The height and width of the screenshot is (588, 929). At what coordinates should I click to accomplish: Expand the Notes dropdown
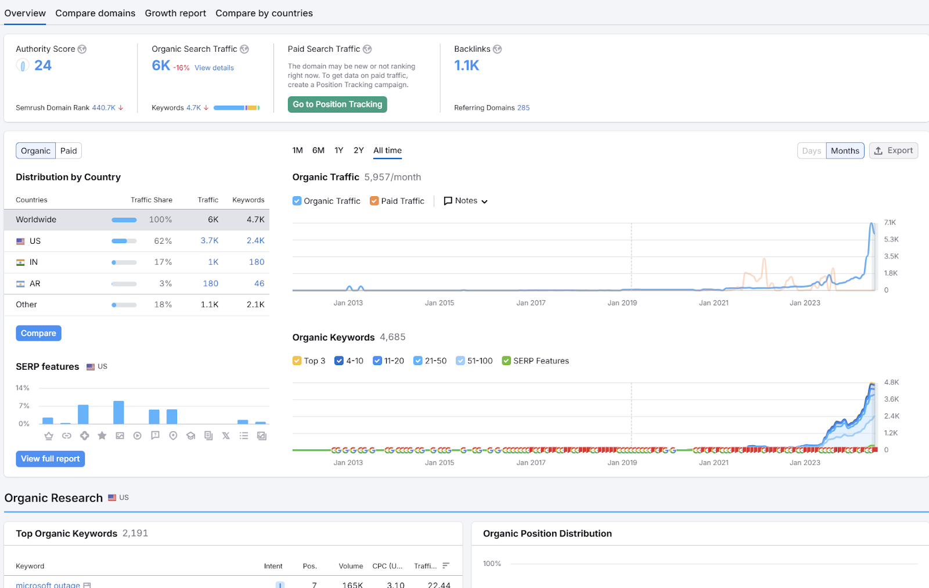(x=466, y=201)
